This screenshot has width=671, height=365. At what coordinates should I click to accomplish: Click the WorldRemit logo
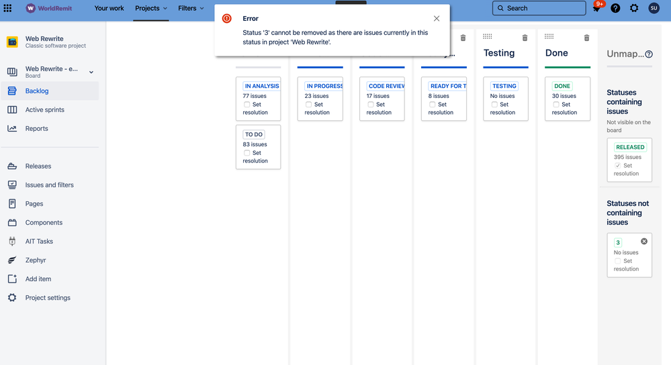coord(49,8)
